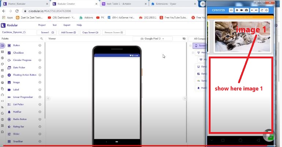
Task: Open the Extension puzzle palette category
Action: pos(2,132)
